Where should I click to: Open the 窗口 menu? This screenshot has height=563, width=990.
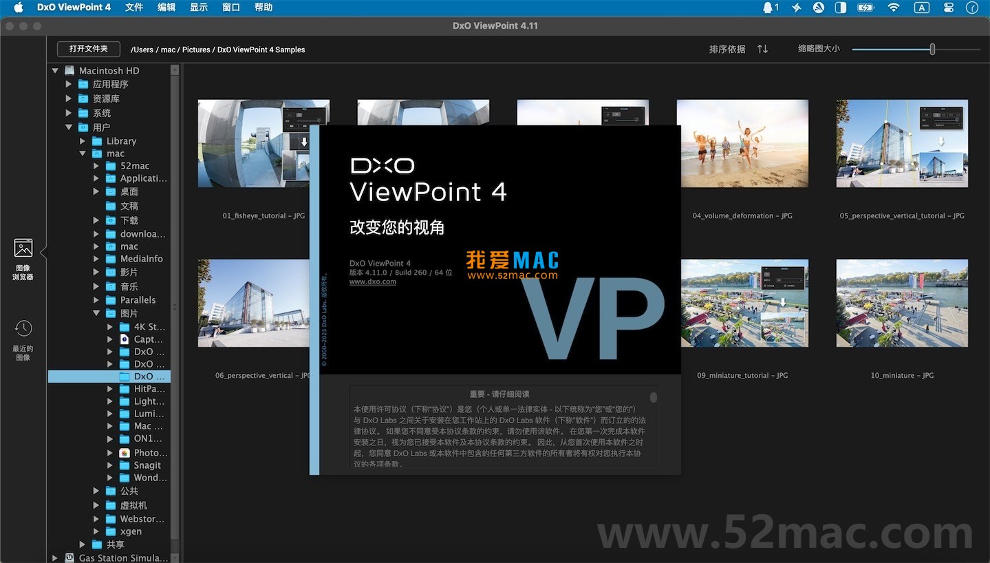(231, 8)
